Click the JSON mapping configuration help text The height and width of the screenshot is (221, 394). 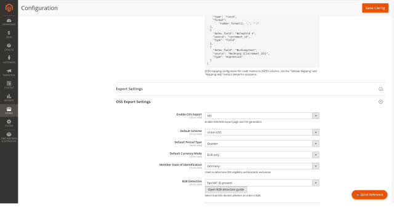pyautogui.click(x=261, y=73)
